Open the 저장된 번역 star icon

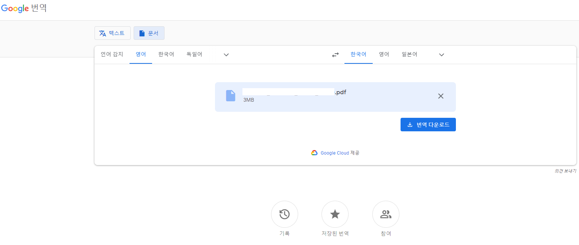click(x=335, y=215)
